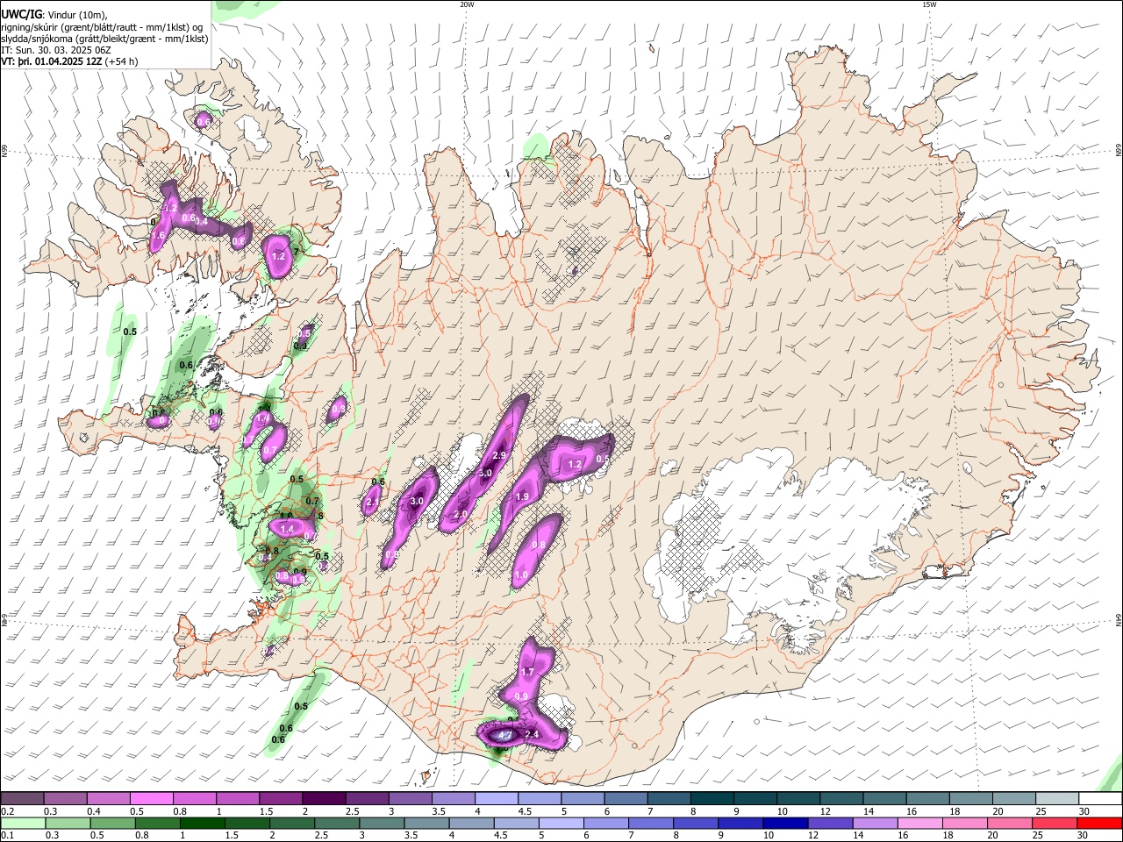Click the 1.6 value in the Westfjords
The width and height of the screenshot is (1123, 842).
(158, 235)
